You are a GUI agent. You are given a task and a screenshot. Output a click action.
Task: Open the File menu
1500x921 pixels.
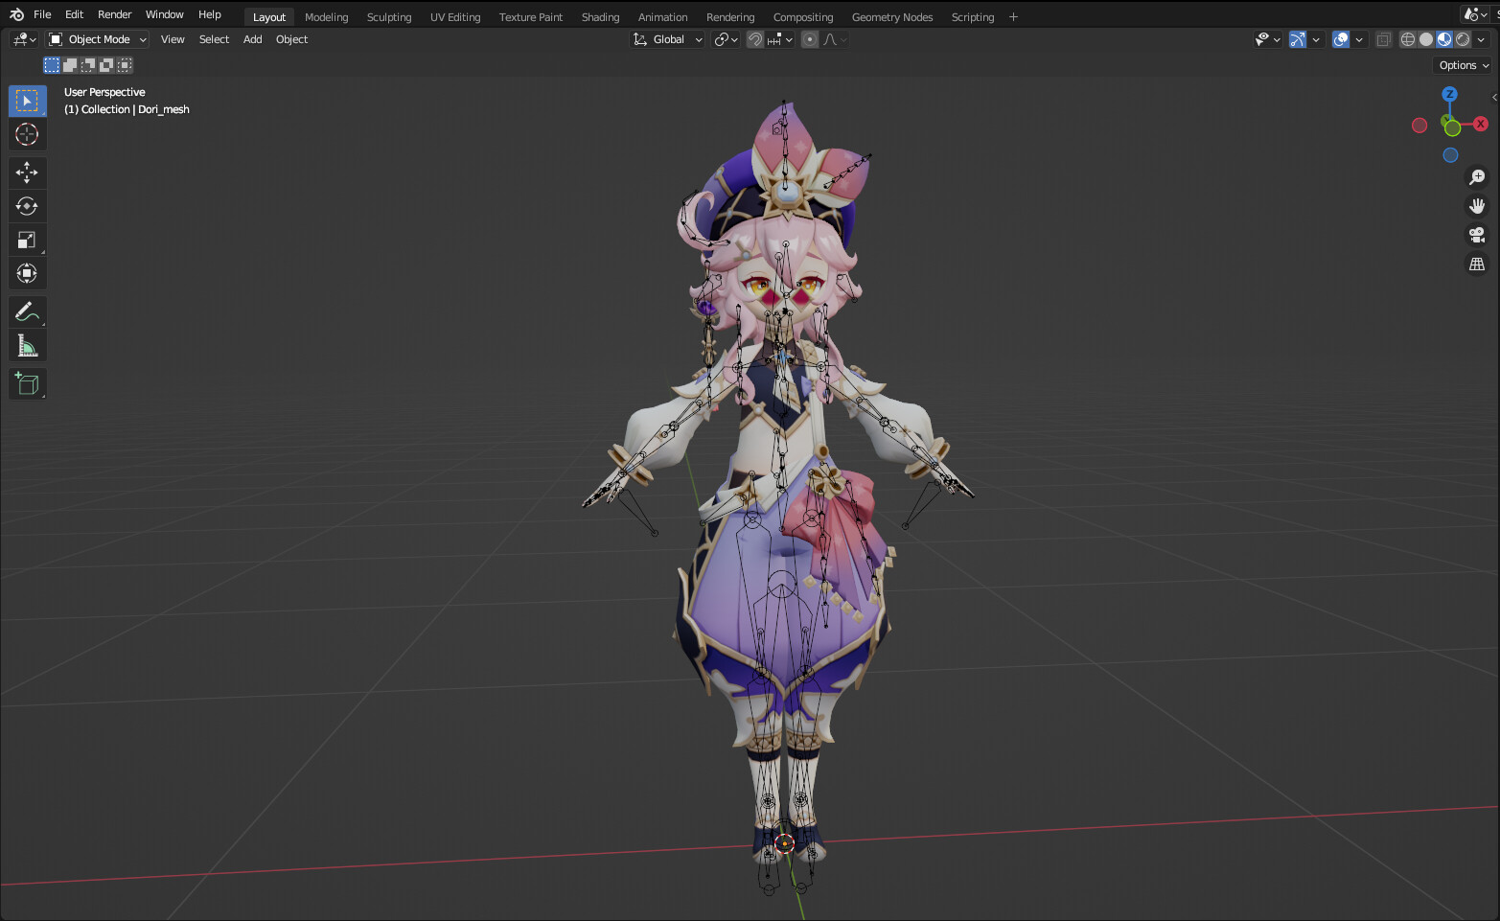(42, 14)
